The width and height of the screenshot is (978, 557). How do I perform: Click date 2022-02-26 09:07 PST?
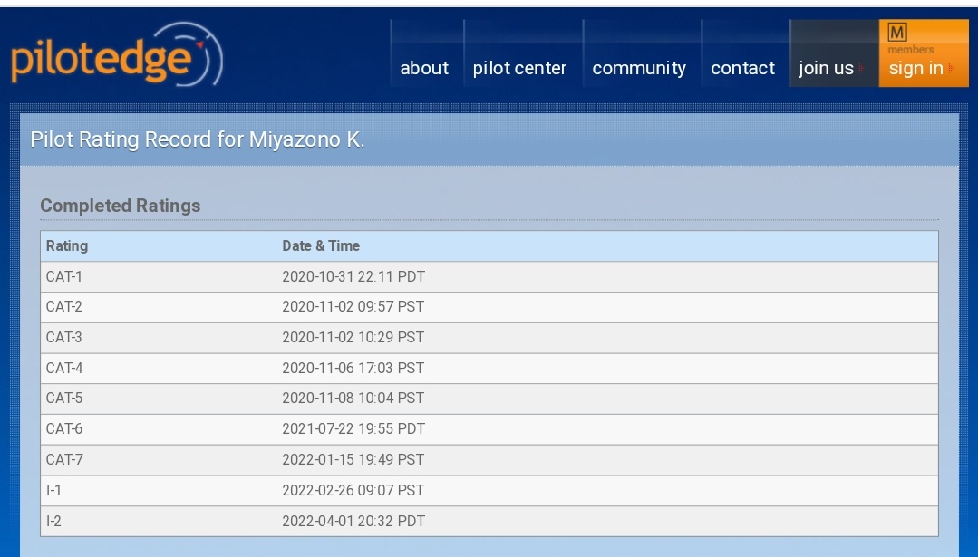pyautogui.click(x=353, y=490)
